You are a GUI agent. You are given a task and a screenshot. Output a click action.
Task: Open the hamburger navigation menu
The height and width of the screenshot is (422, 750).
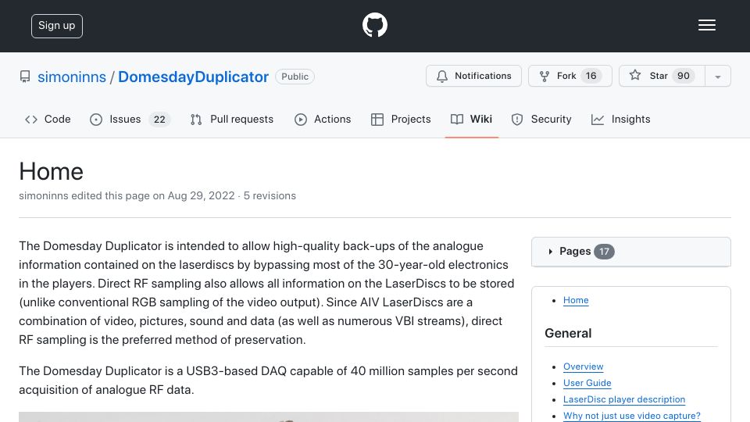click(x=706, y=25)
